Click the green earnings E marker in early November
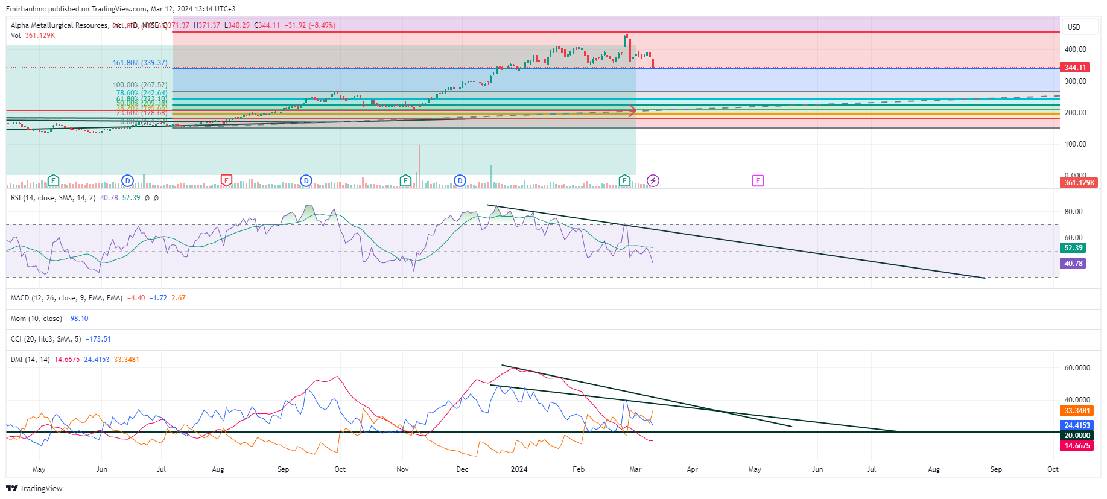 (x=405, y=180)
